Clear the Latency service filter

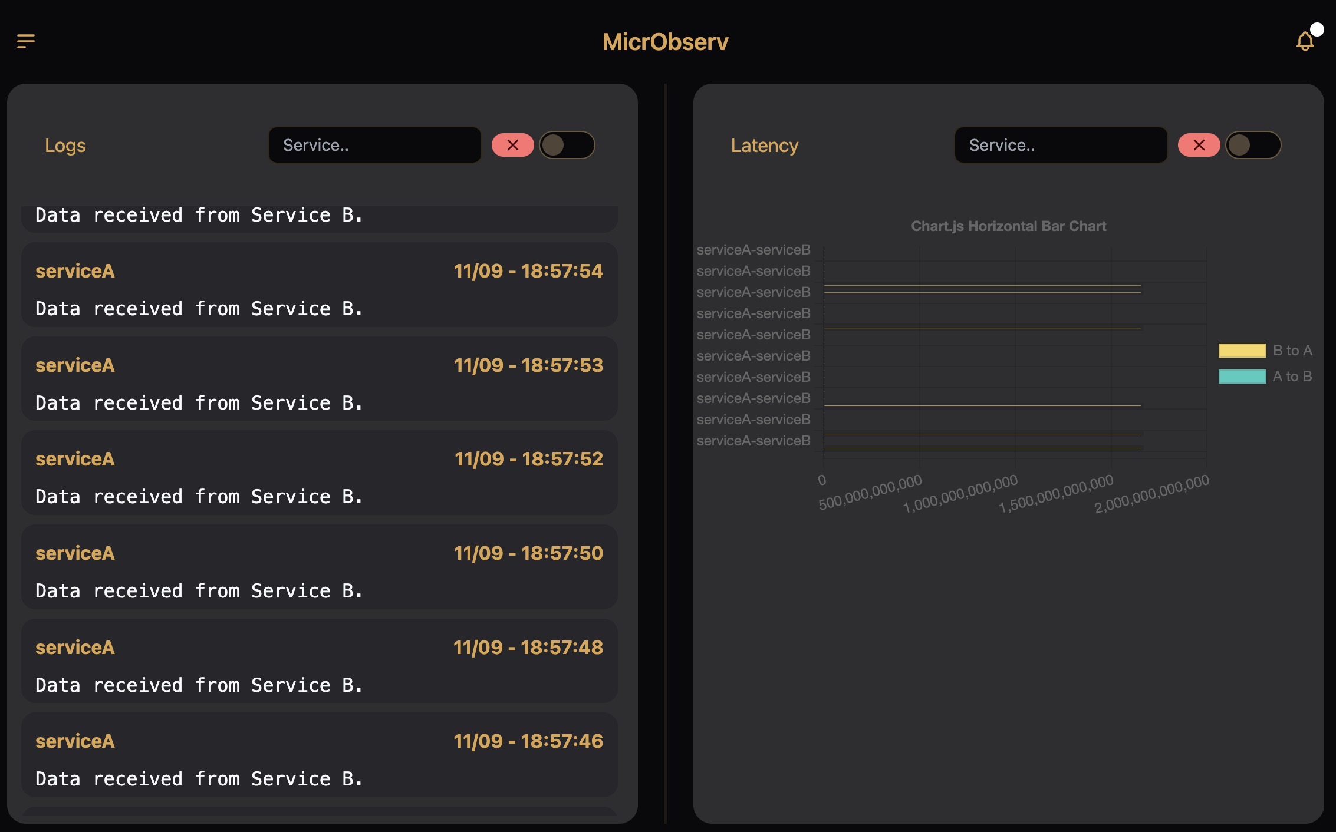click(x=1199, y=145)
